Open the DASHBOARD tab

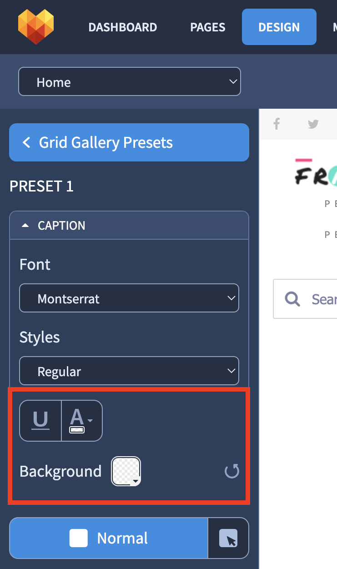(123, 27)
